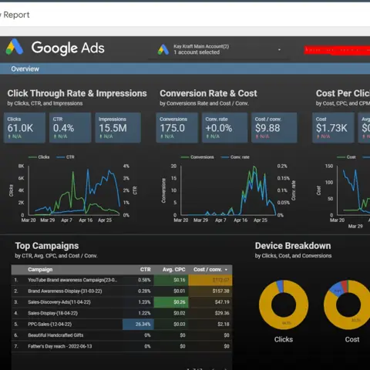The width and height of the screenshot is (370, 370).
Task: Click the Clicks donut chart
Action: 284,304
